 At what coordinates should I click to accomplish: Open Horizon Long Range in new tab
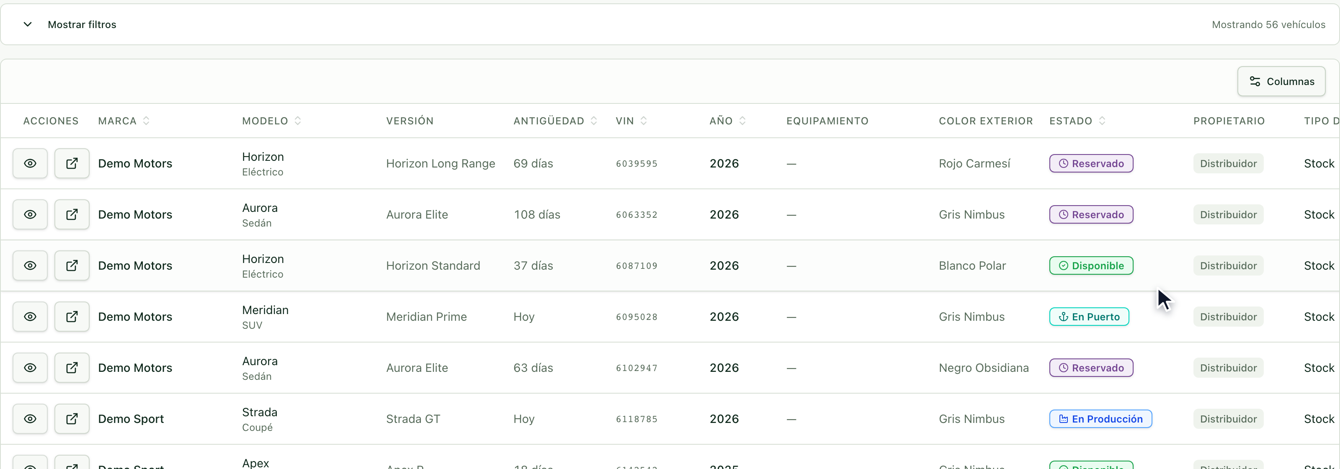click(72, 163)
